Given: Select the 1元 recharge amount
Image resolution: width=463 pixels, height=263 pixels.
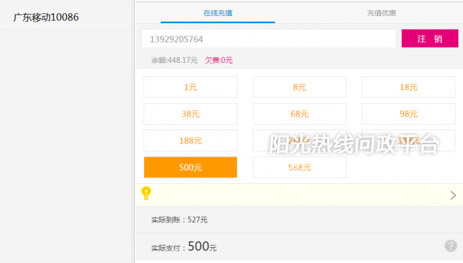Looking at the screenshot, I should coord(190,87).
